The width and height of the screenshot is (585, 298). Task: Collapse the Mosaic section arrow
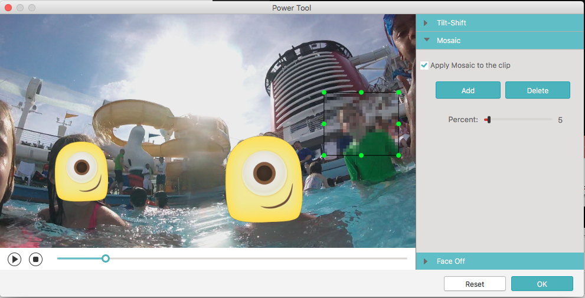click(427, 40)
